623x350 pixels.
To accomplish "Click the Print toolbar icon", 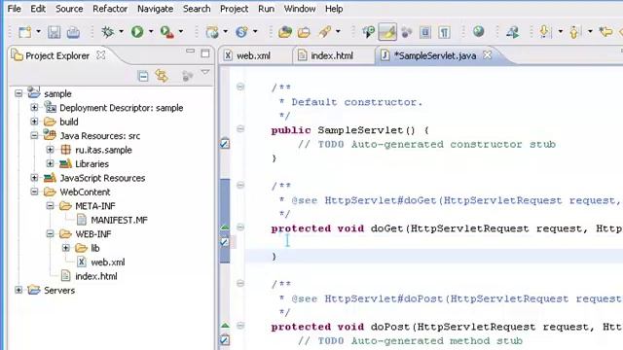I will (73, 32).
